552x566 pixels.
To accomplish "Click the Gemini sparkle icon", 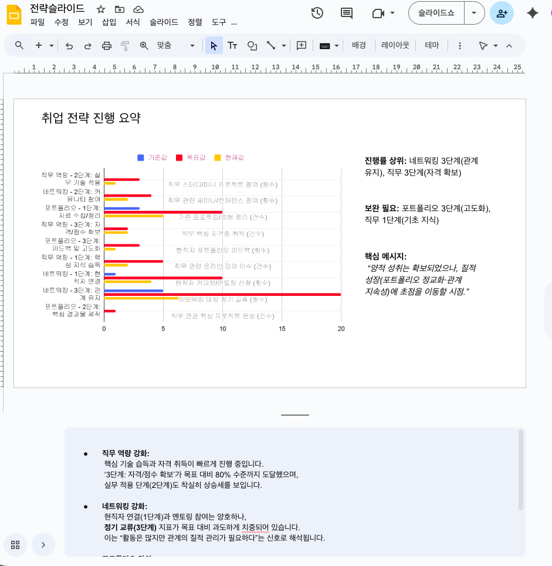I will (533, 13).
